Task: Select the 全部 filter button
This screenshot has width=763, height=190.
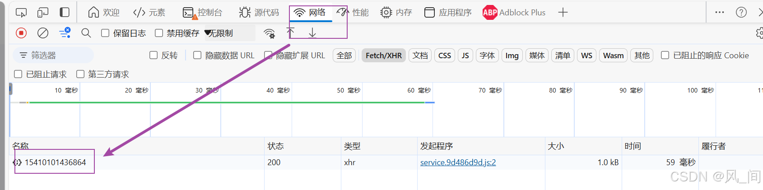Action: pos(344,55)
